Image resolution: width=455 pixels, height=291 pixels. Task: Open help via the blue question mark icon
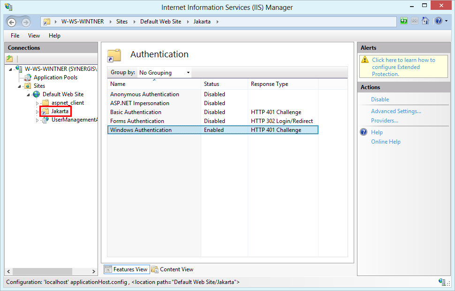438,21
